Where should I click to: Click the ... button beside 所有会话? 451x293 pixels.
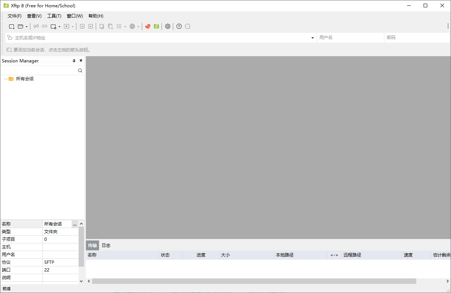[75, 224]
